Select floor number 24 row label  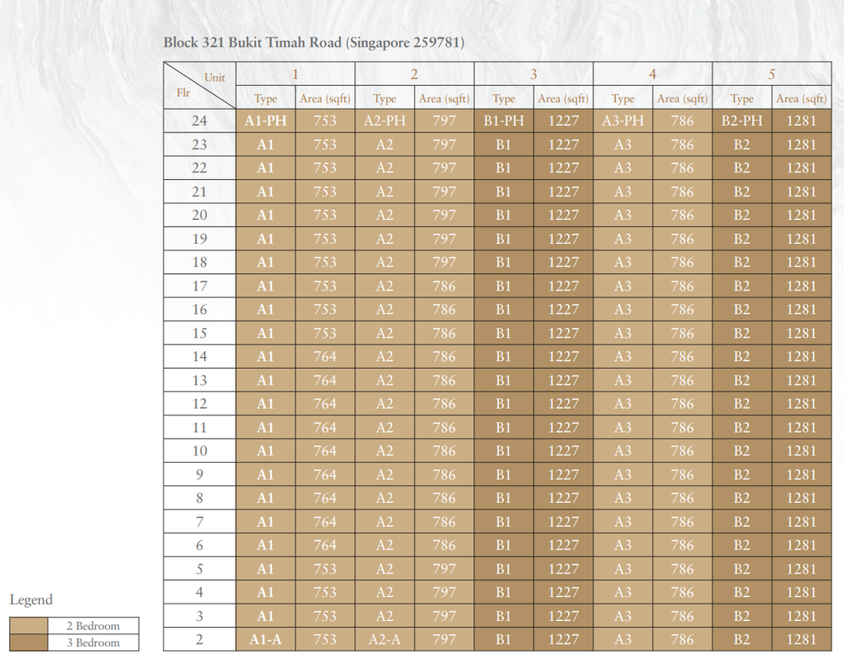pyautogui.click(x=200, y=121)
